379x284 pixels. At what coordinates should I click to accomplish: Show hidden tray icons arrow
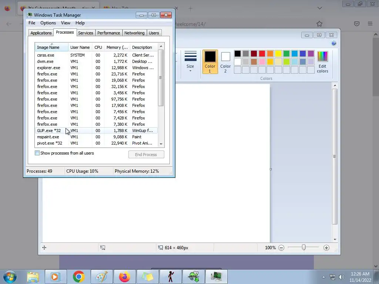pos(323,277)
